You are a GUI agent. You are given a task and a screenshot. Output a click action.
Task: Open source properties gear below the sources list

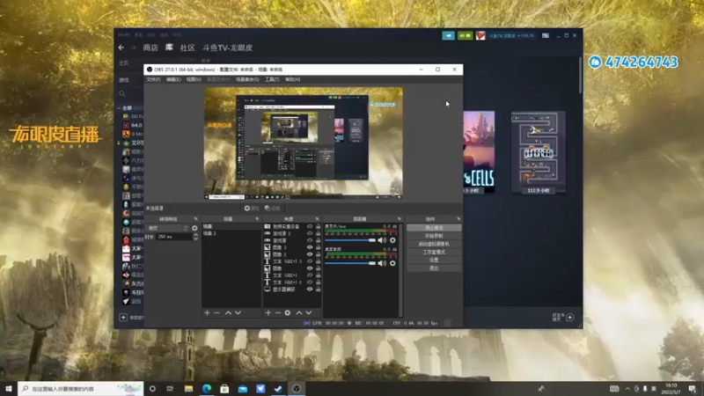(x=288, y=312)
